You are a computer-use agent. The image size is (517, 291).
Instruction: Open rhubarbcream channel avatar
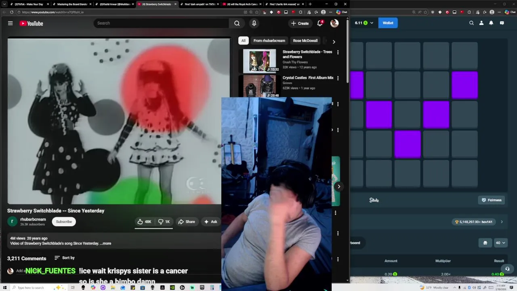(x=12, y=221)
